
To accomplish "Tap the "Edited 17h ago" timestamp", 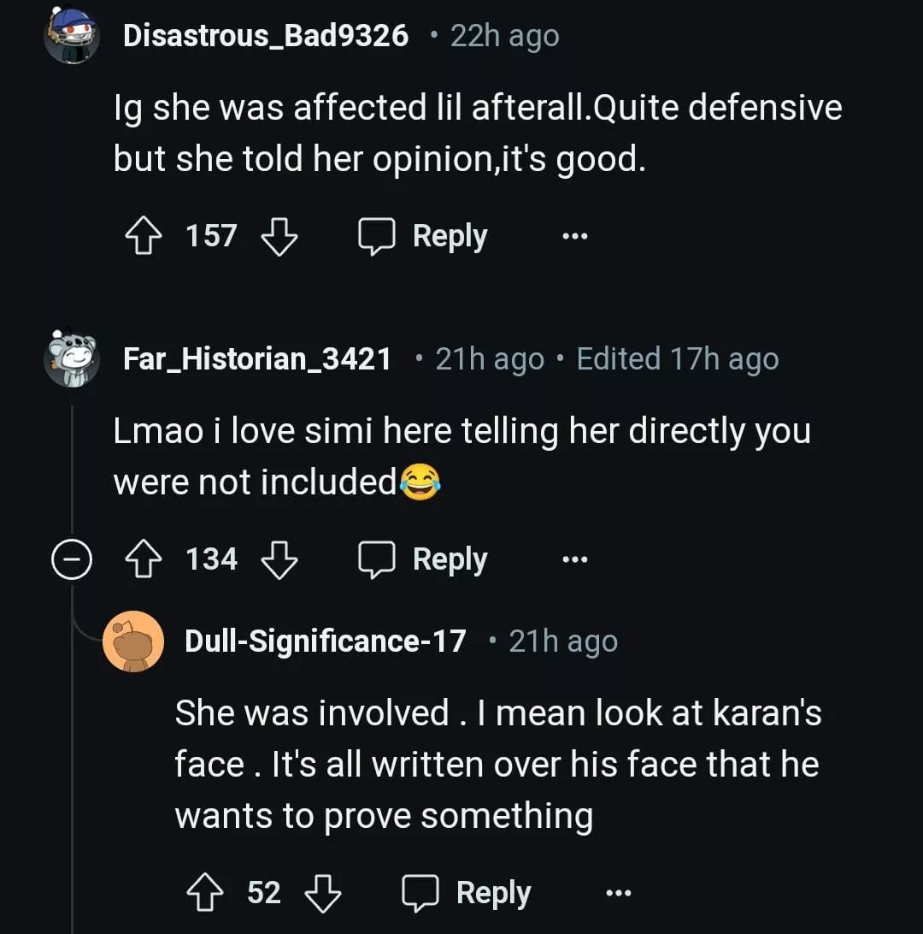I will click(x=678, y=359).
